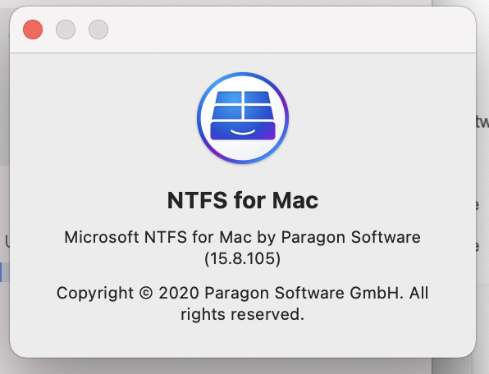Click the blue highlighted row behind dialog's left edge
This screenshot has height=374, width=489.
pyautogui.click(x=1, y=272)
